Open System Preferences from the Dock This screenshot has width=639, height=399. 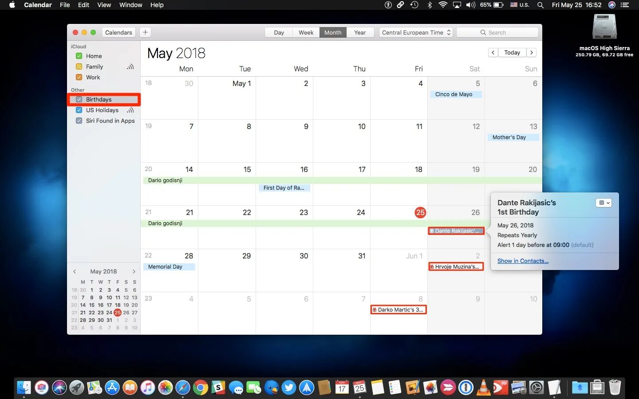coord(536,387)
